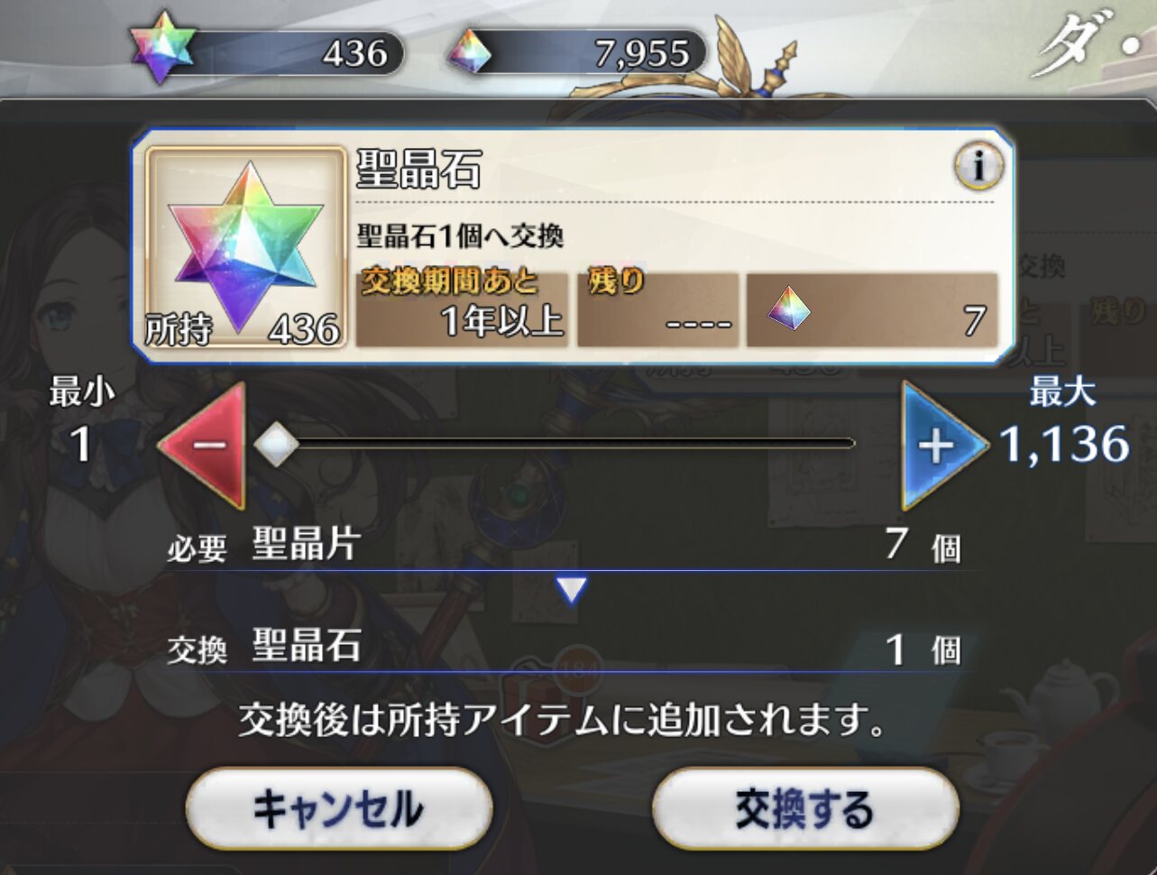Click the large 聖晶石 item thumbnail
Image resolution: width=1157 pixels, height=875 pixels.
point(246,248)
